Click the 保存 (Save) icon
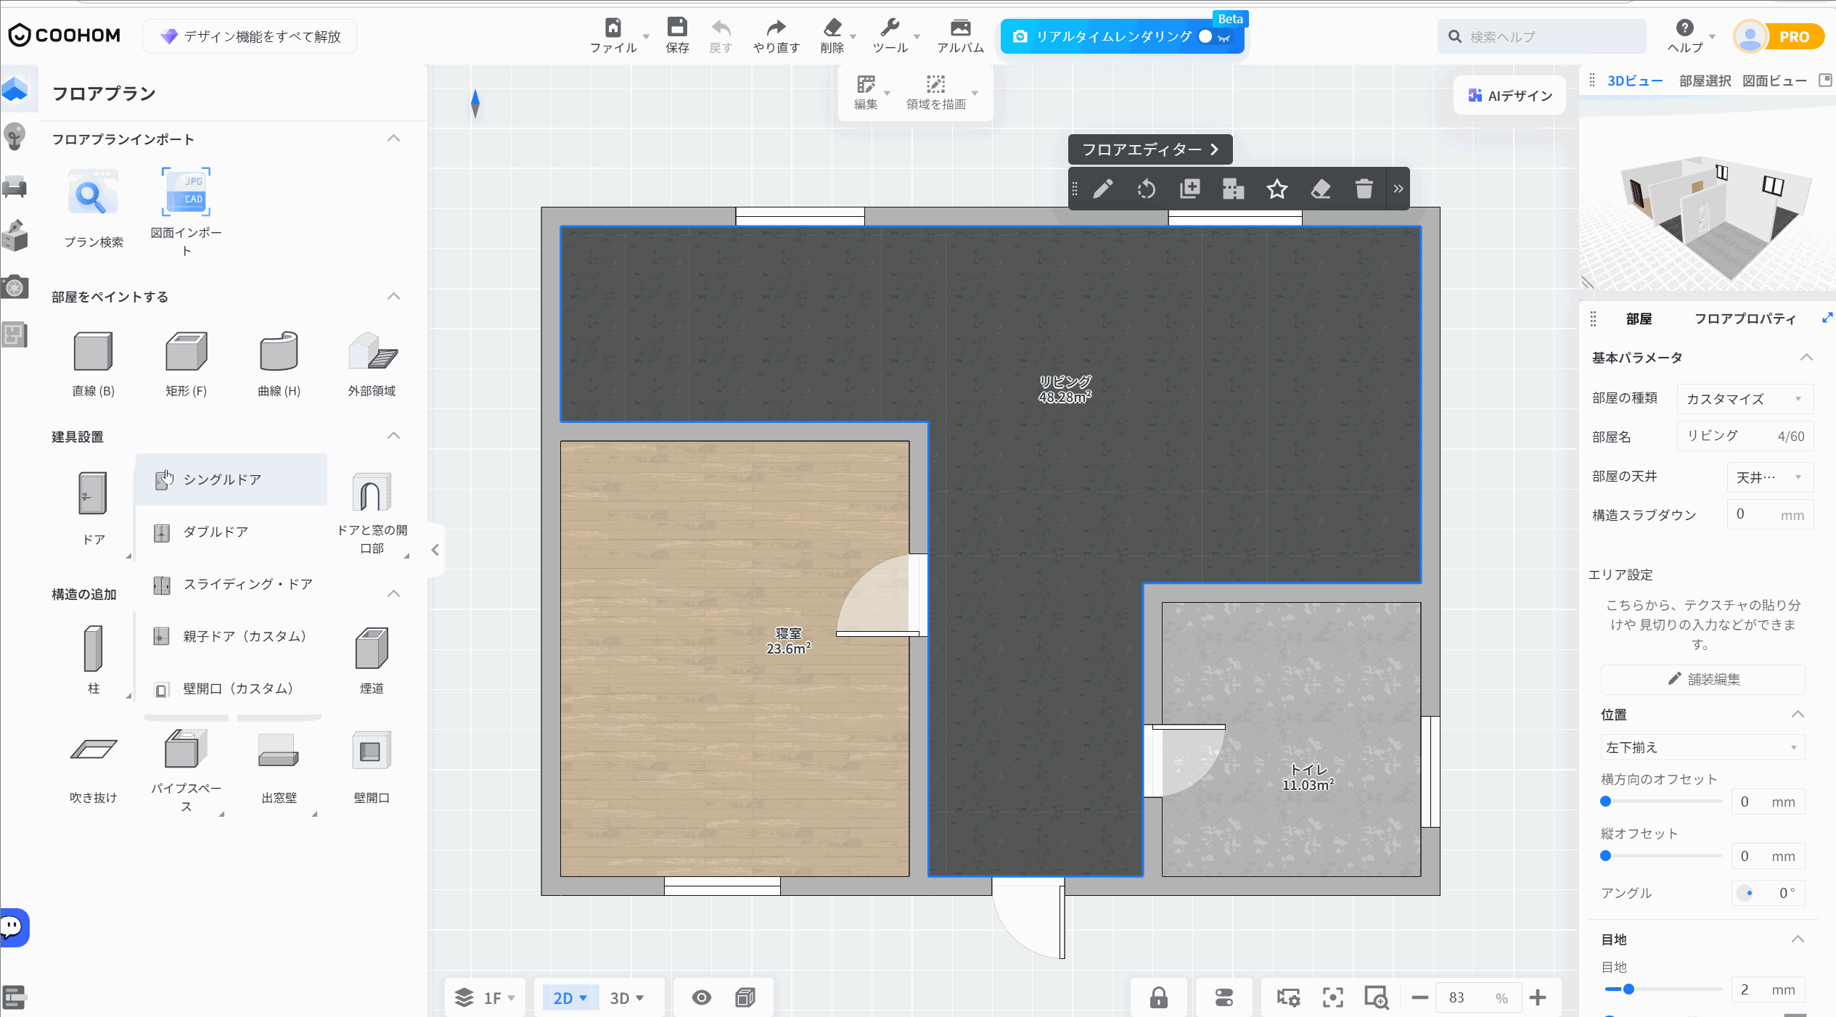Screen dimensions: 1836x1017 (x=677, y=28)
